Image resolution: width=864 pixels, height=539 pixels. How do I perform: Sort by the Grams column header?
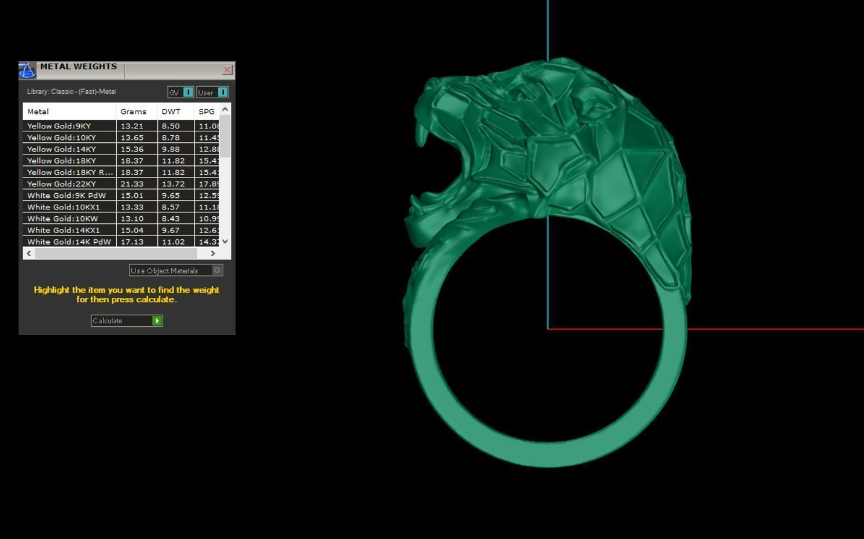coord(137,111)
